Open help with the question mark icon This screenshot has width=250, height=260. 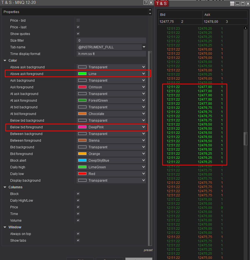pyautogui.click(x=146, y=2)
